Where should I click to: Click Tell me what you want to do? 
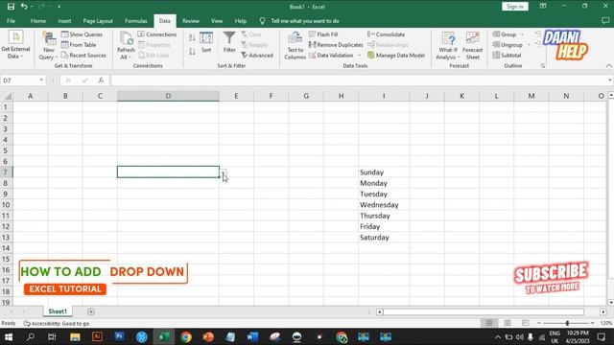tap(305, 21)
